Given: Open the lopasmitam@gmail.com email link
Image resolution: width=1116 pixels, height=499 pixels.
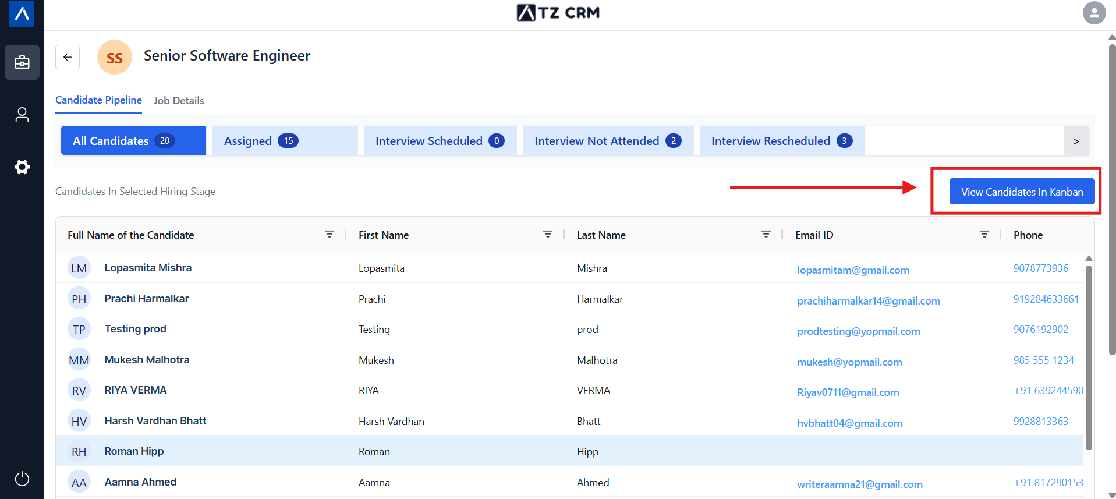Looking at the screenshot, I should (853, 270).
